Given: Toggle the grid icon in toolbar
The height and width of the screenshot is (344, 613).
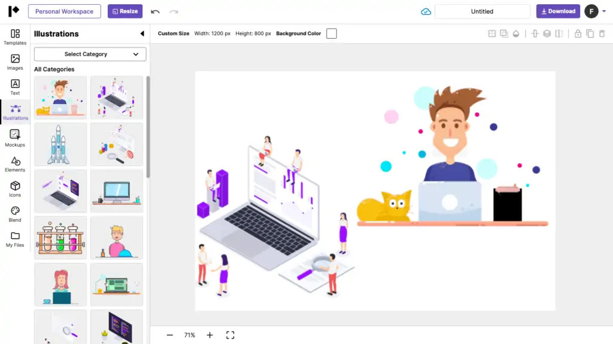Looking at the screenshot, I should [492, 34].
